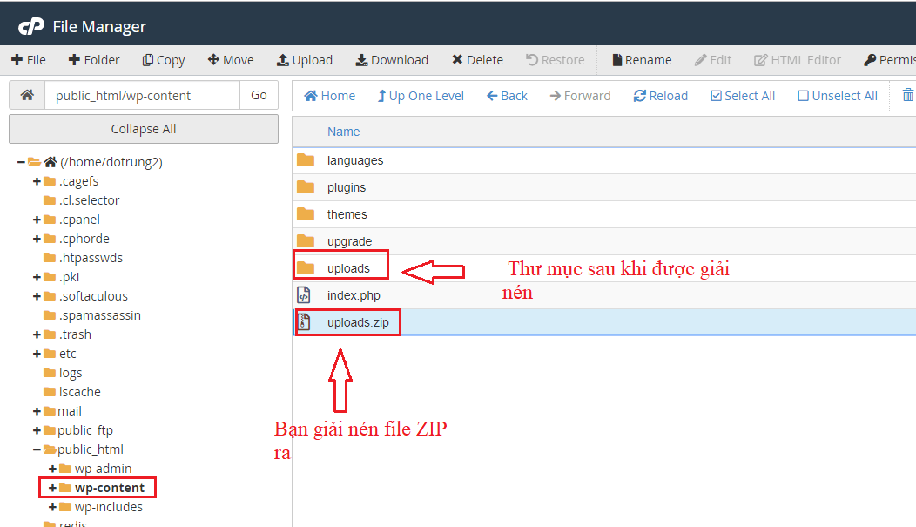The width and height of the screenshot is (916, 527).
Task: Open .spamassassin in folder tree
Action: [x=99, y=315]
